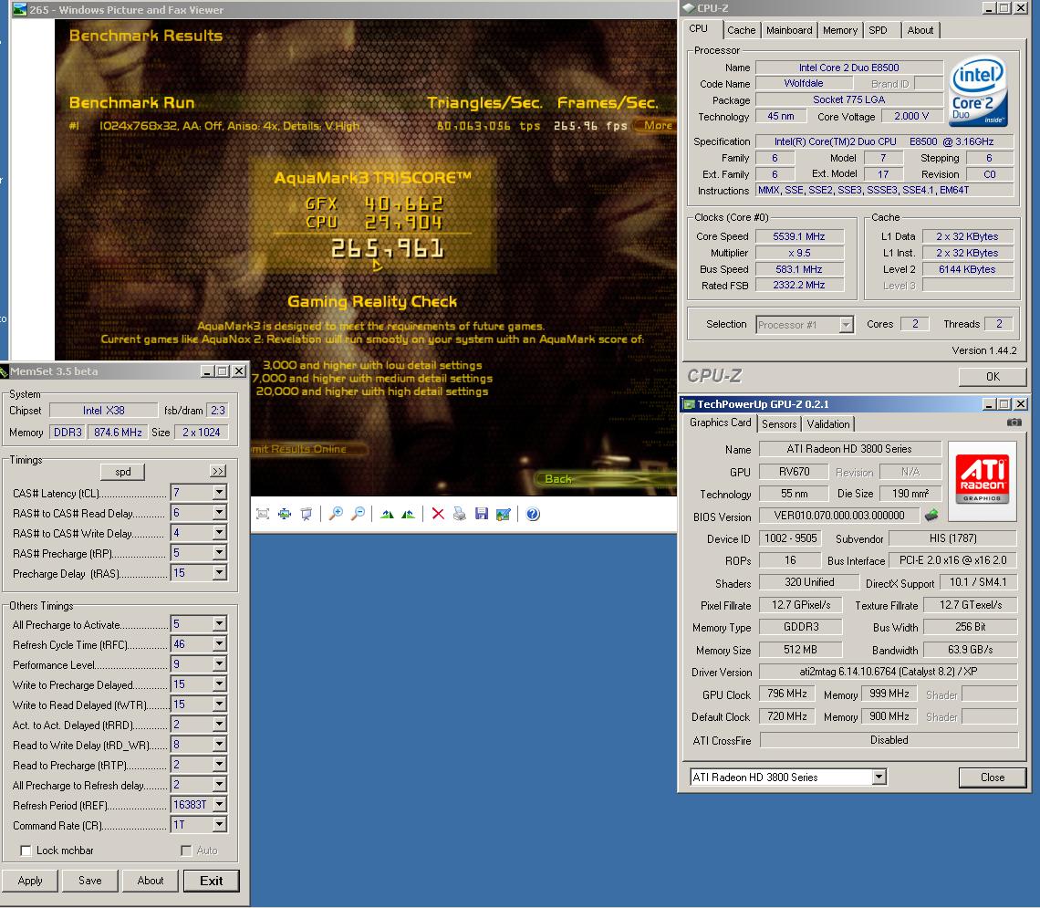Delete the picture using the red X icon

click(x=438, y=514)
